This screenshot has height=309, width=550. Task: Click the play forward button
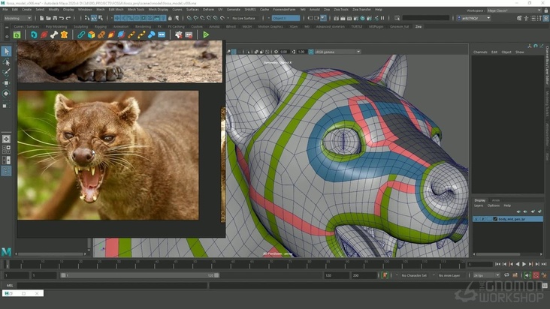524,264
